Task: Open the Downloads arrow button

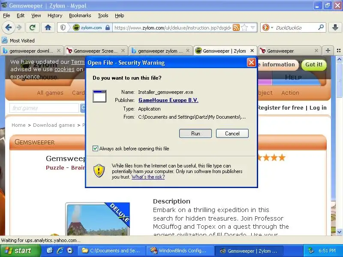Action: tap(335, 27)
